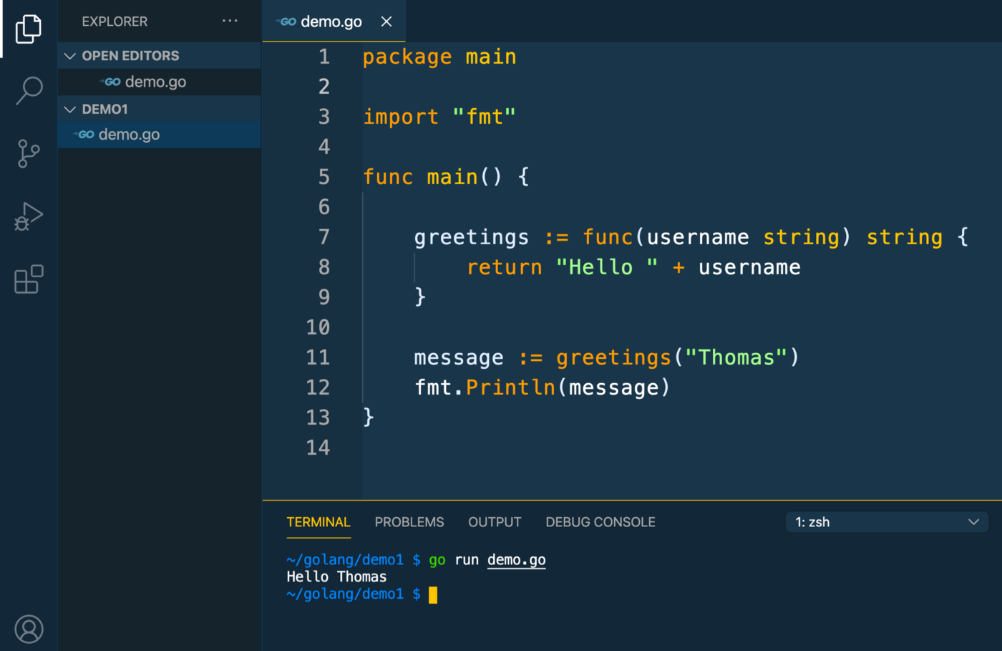Click line number 1 in gutter
1002x651 pixels.
pos(324,57)
